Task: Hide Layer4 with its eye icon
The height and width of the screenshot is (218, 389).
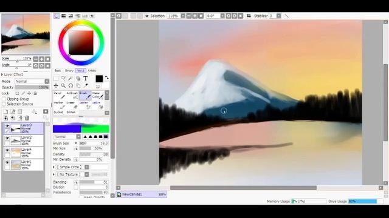Action: click(7, 150)
